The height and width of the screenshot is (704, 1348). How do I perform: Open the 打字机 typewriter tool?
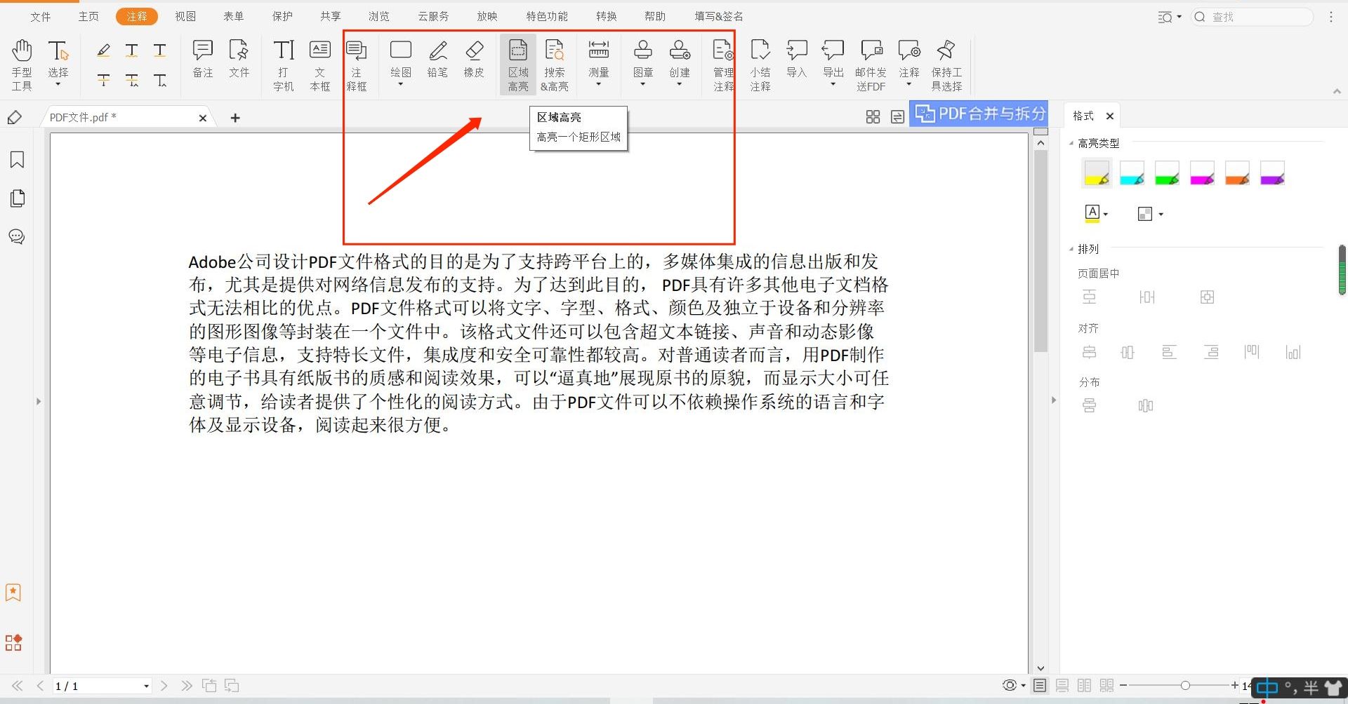(283, 64)
